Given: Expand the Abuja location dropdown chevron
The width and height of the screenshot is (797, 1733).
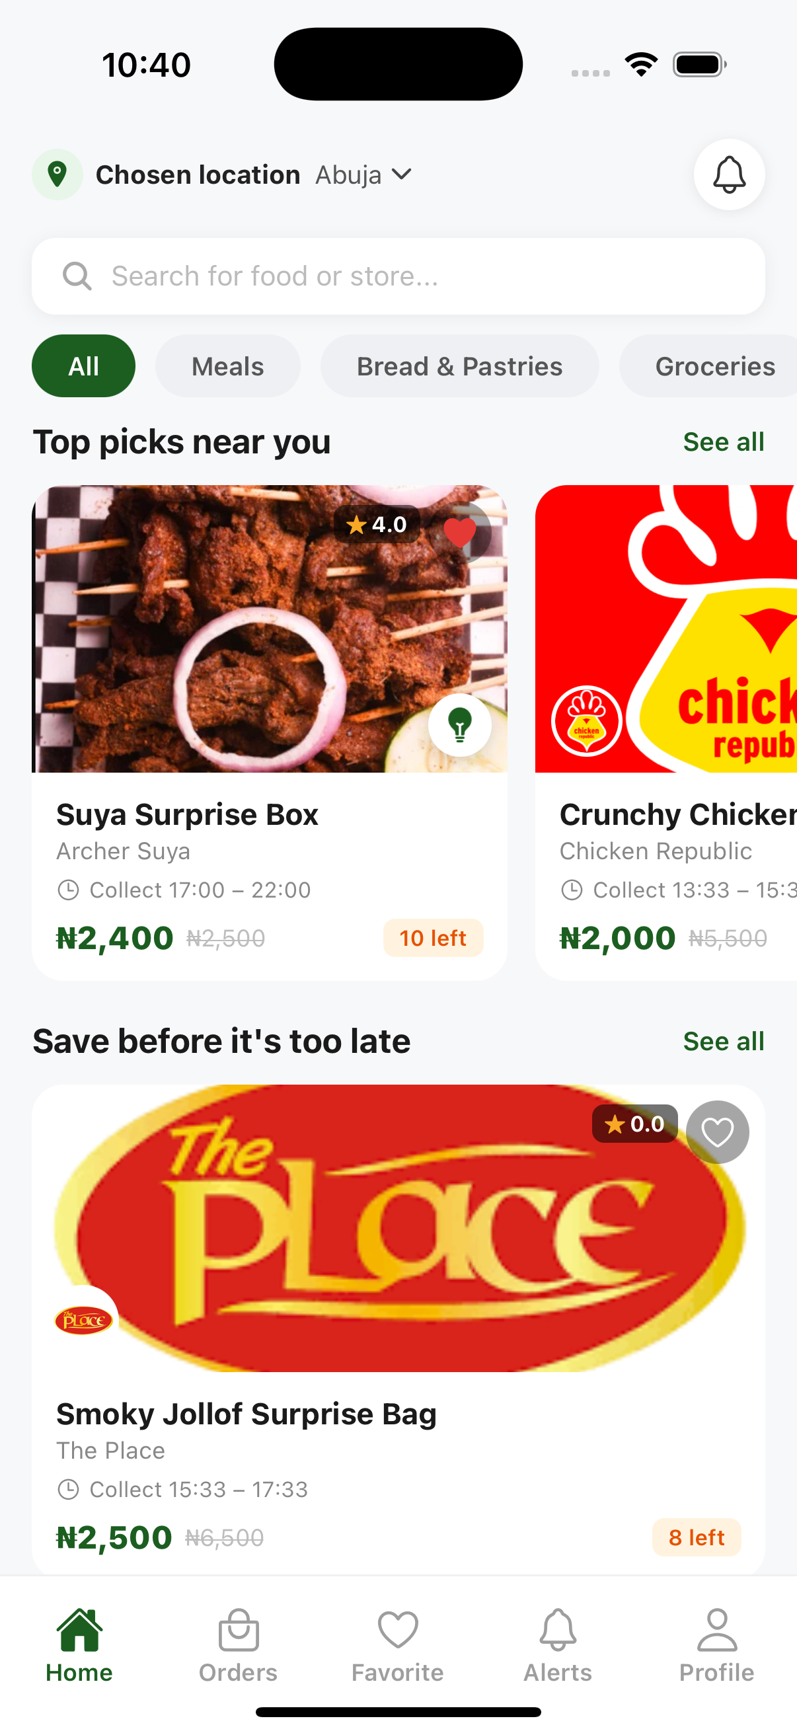Looking at the screenshot, I should click(x=402, y=174).
